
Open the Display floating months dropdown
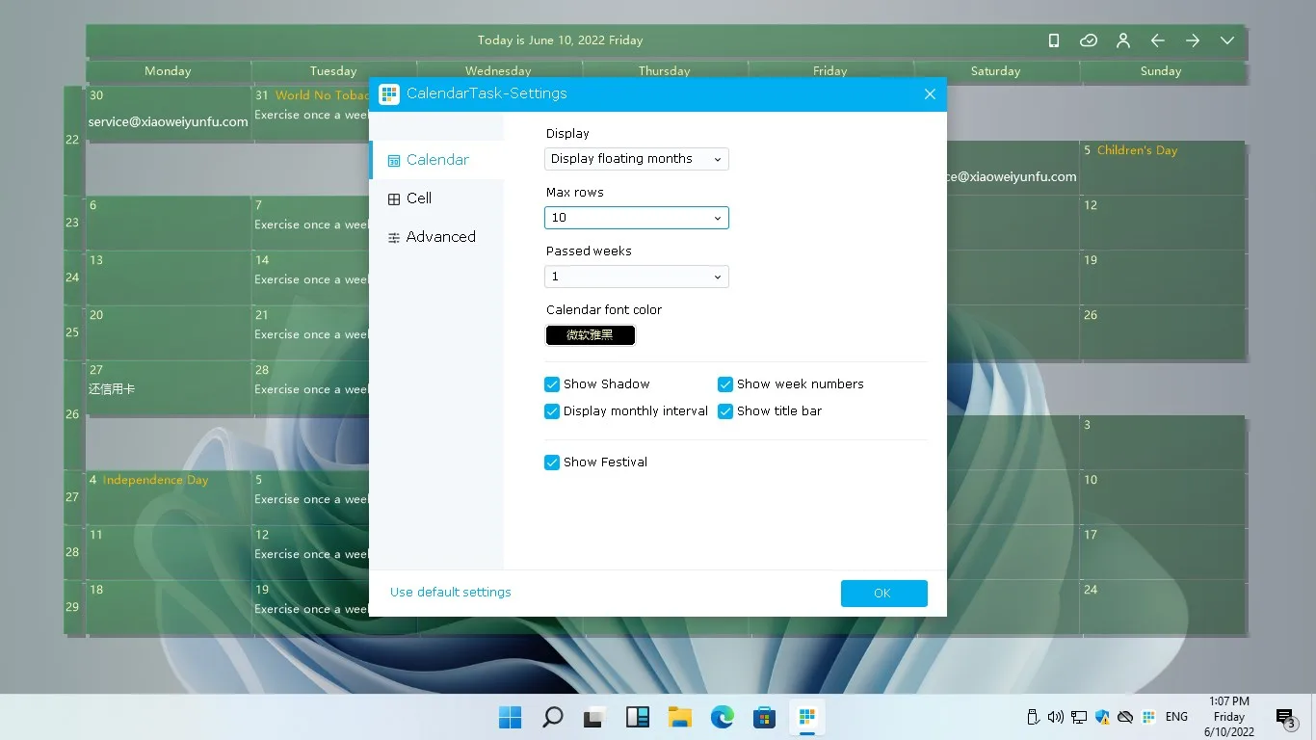[637, 159]
